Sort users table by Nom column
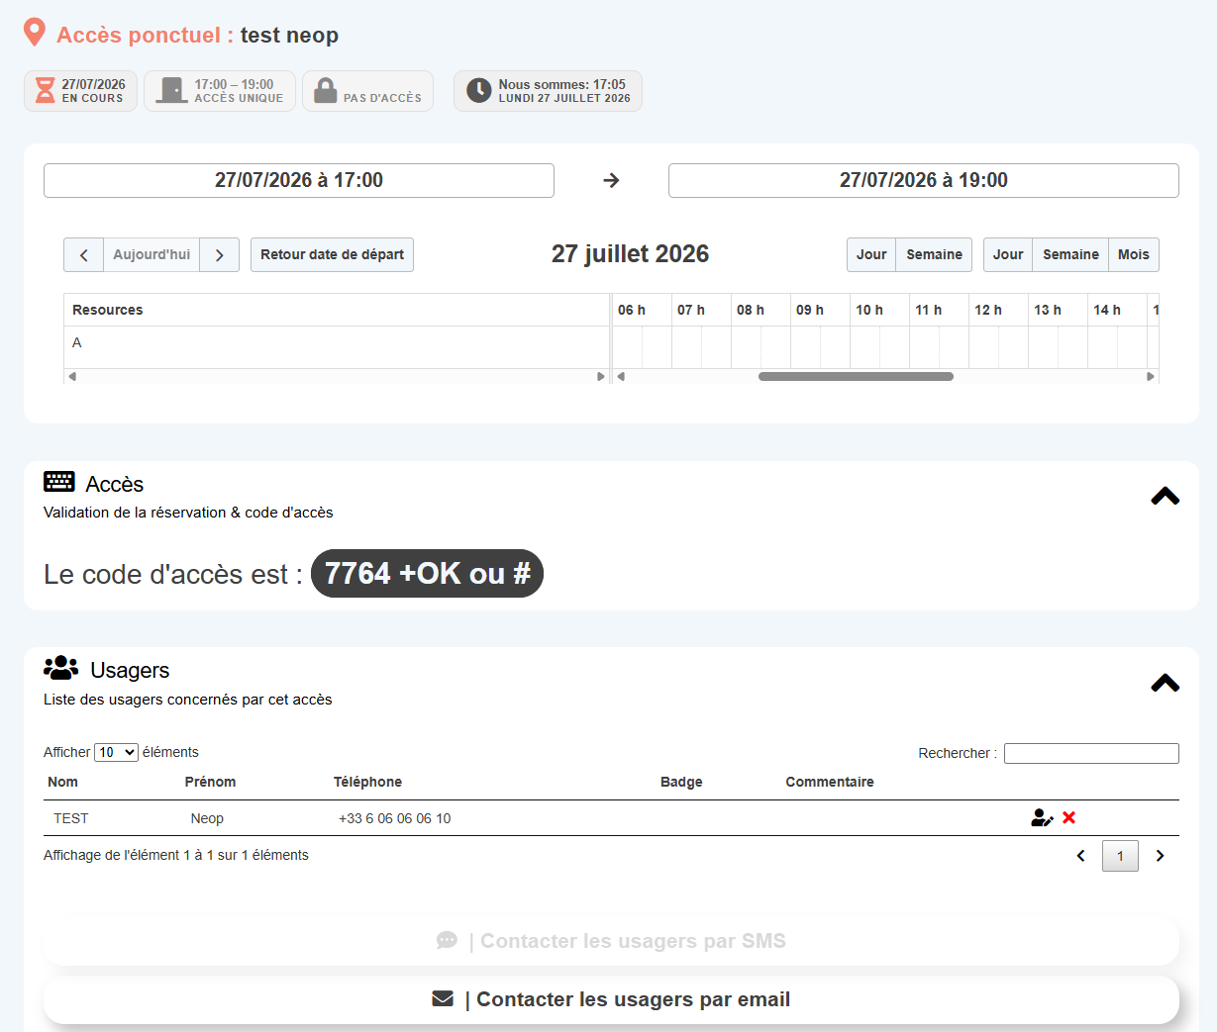The image size is (1217, 1032). 62,782
